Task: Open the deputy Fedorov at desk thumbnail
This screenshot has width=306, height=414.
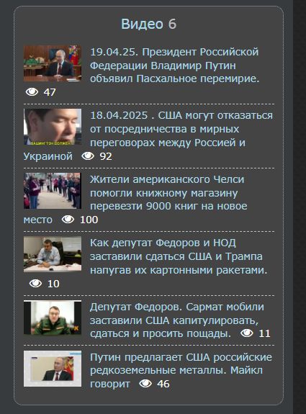Action: click(53, 254)
